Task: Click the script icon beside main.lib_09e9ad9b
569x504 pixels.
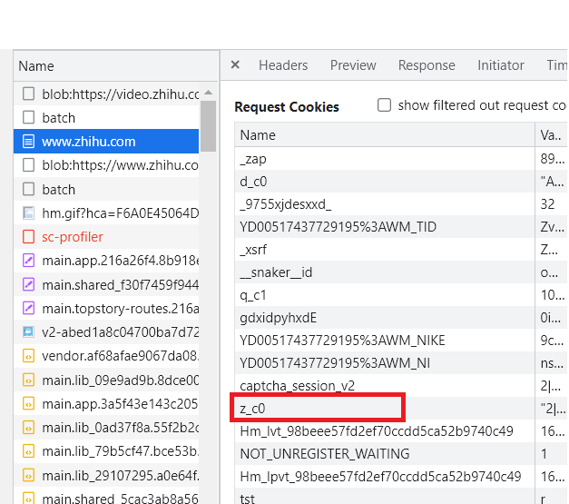Action: [x=28, y=380]
